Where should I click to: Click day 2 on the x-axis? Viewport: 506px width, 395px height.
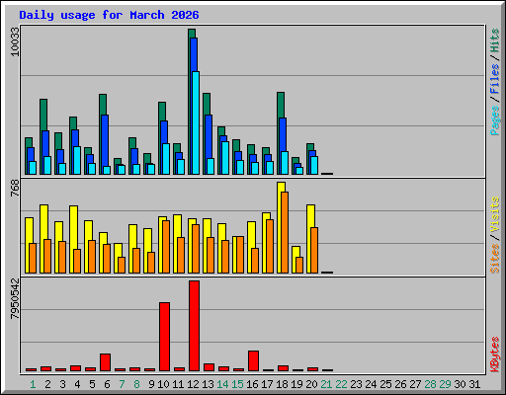tap(47, 384)
